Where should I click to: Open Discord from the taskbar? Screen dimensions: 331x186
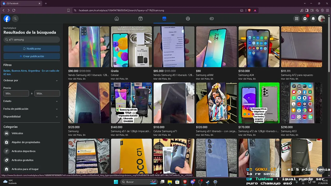coord(193,182)
